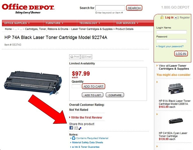The width and height of the screenshot is (193, 150).
Task: Click the padlock icon beside Log in
Action: tap(162, 17)
